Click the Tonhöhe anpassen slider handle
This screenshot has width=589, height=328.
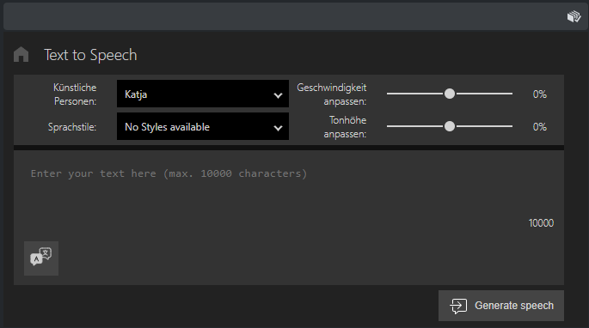tap(450, 126)
